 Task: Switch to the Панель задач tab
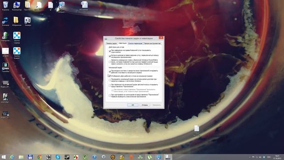pyautogui.click(x=111, y=44)
